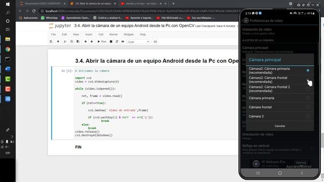
Task: Open the command palette keyboard icon
Action: coord(155,41)
